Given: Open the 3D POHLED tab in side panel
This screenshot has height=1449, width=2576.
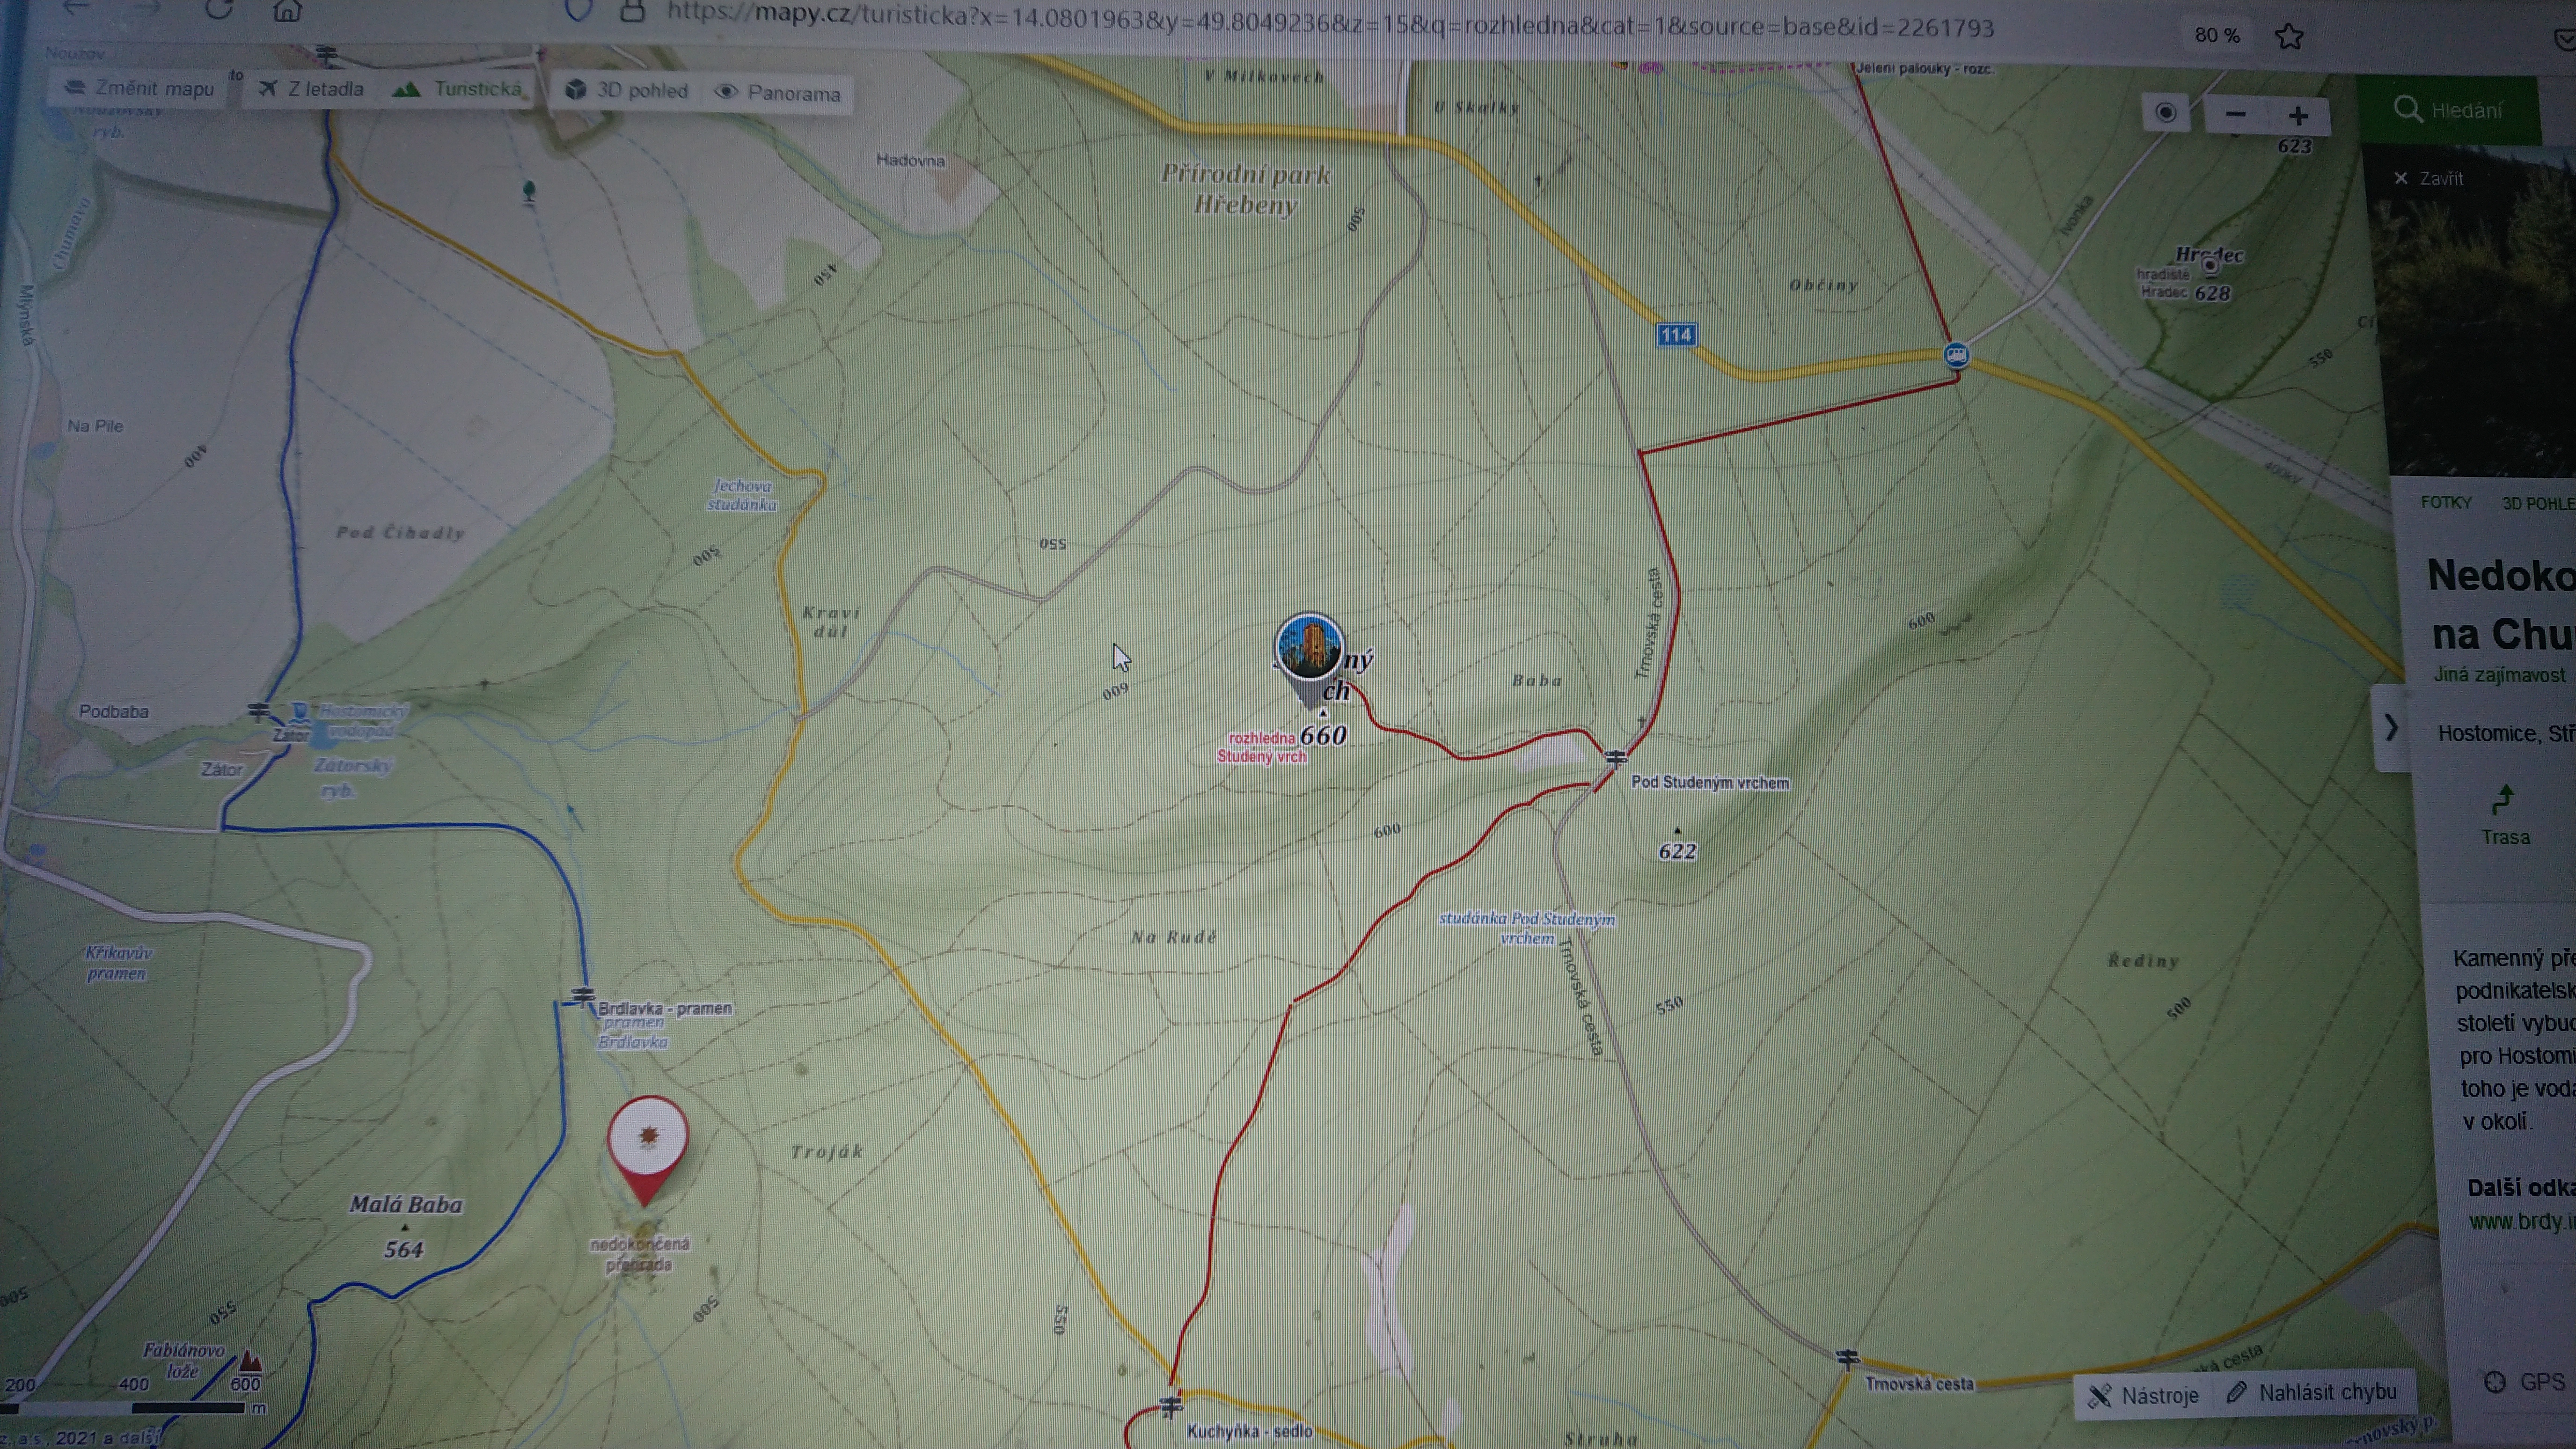Looking at the screenshot, I should pyautogui.click(x=2538, y=503).
